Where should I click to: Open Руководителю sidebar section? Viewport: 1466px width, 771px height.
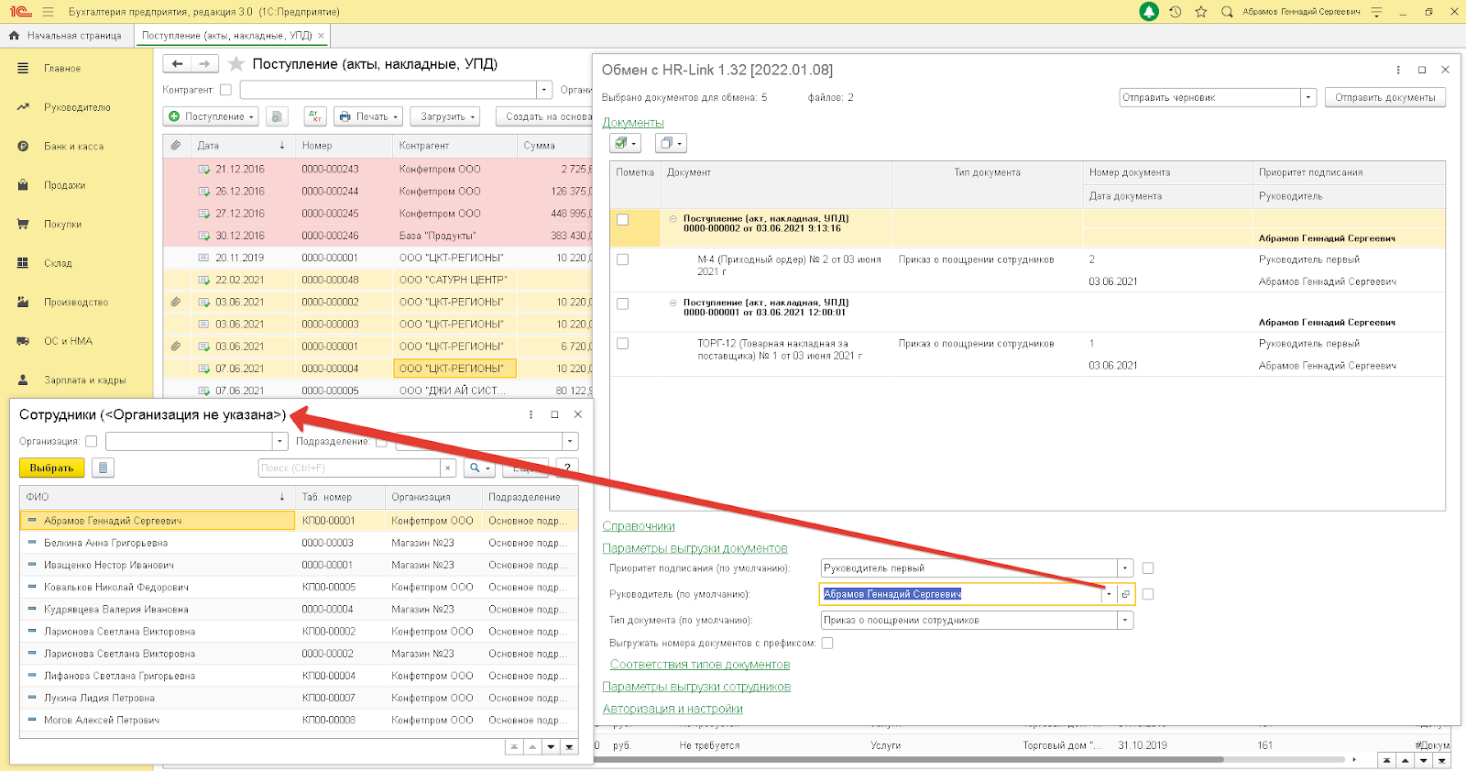[x=77, y=107]
